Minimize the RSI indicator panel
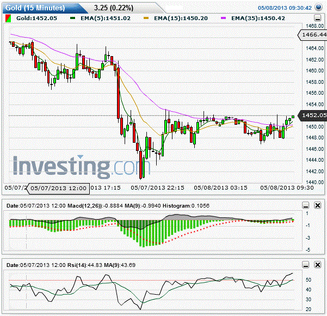The image size is (327, 316). [x=306, y=265]
